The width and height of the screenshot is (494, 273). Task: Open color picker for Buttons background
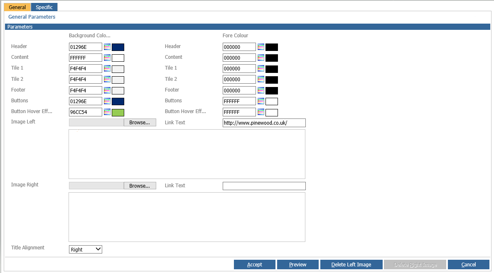tap(107, 101)
